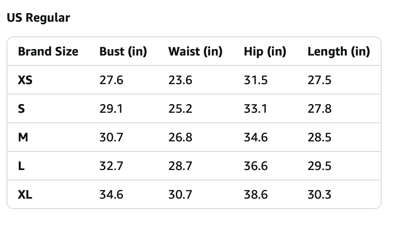This screenshot has width=396, height=229.
Task: Click the Hip (in) column header
Action: tap(265, 52)
